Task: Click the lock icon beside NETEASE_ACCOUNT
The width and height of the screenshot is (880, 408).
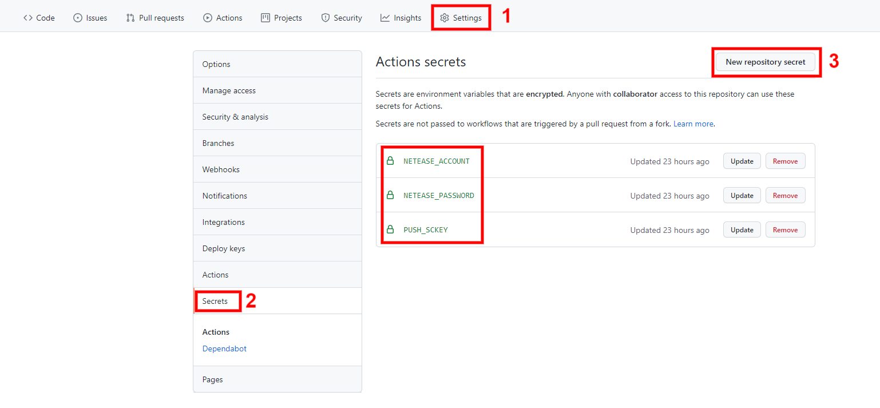Action: (390, 161)
